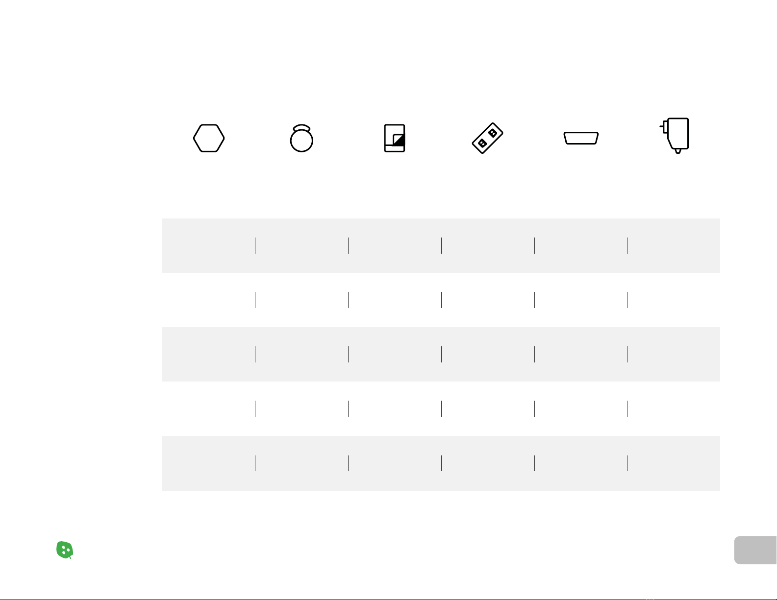Screen dimensions: 777x600
Task: Click the flat trapezoid controller icon
Action: point(581,138)
